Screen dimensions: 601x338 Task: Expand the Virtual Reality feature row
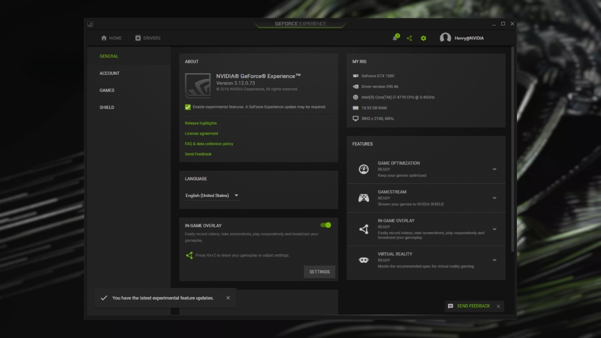click(494, 260)
